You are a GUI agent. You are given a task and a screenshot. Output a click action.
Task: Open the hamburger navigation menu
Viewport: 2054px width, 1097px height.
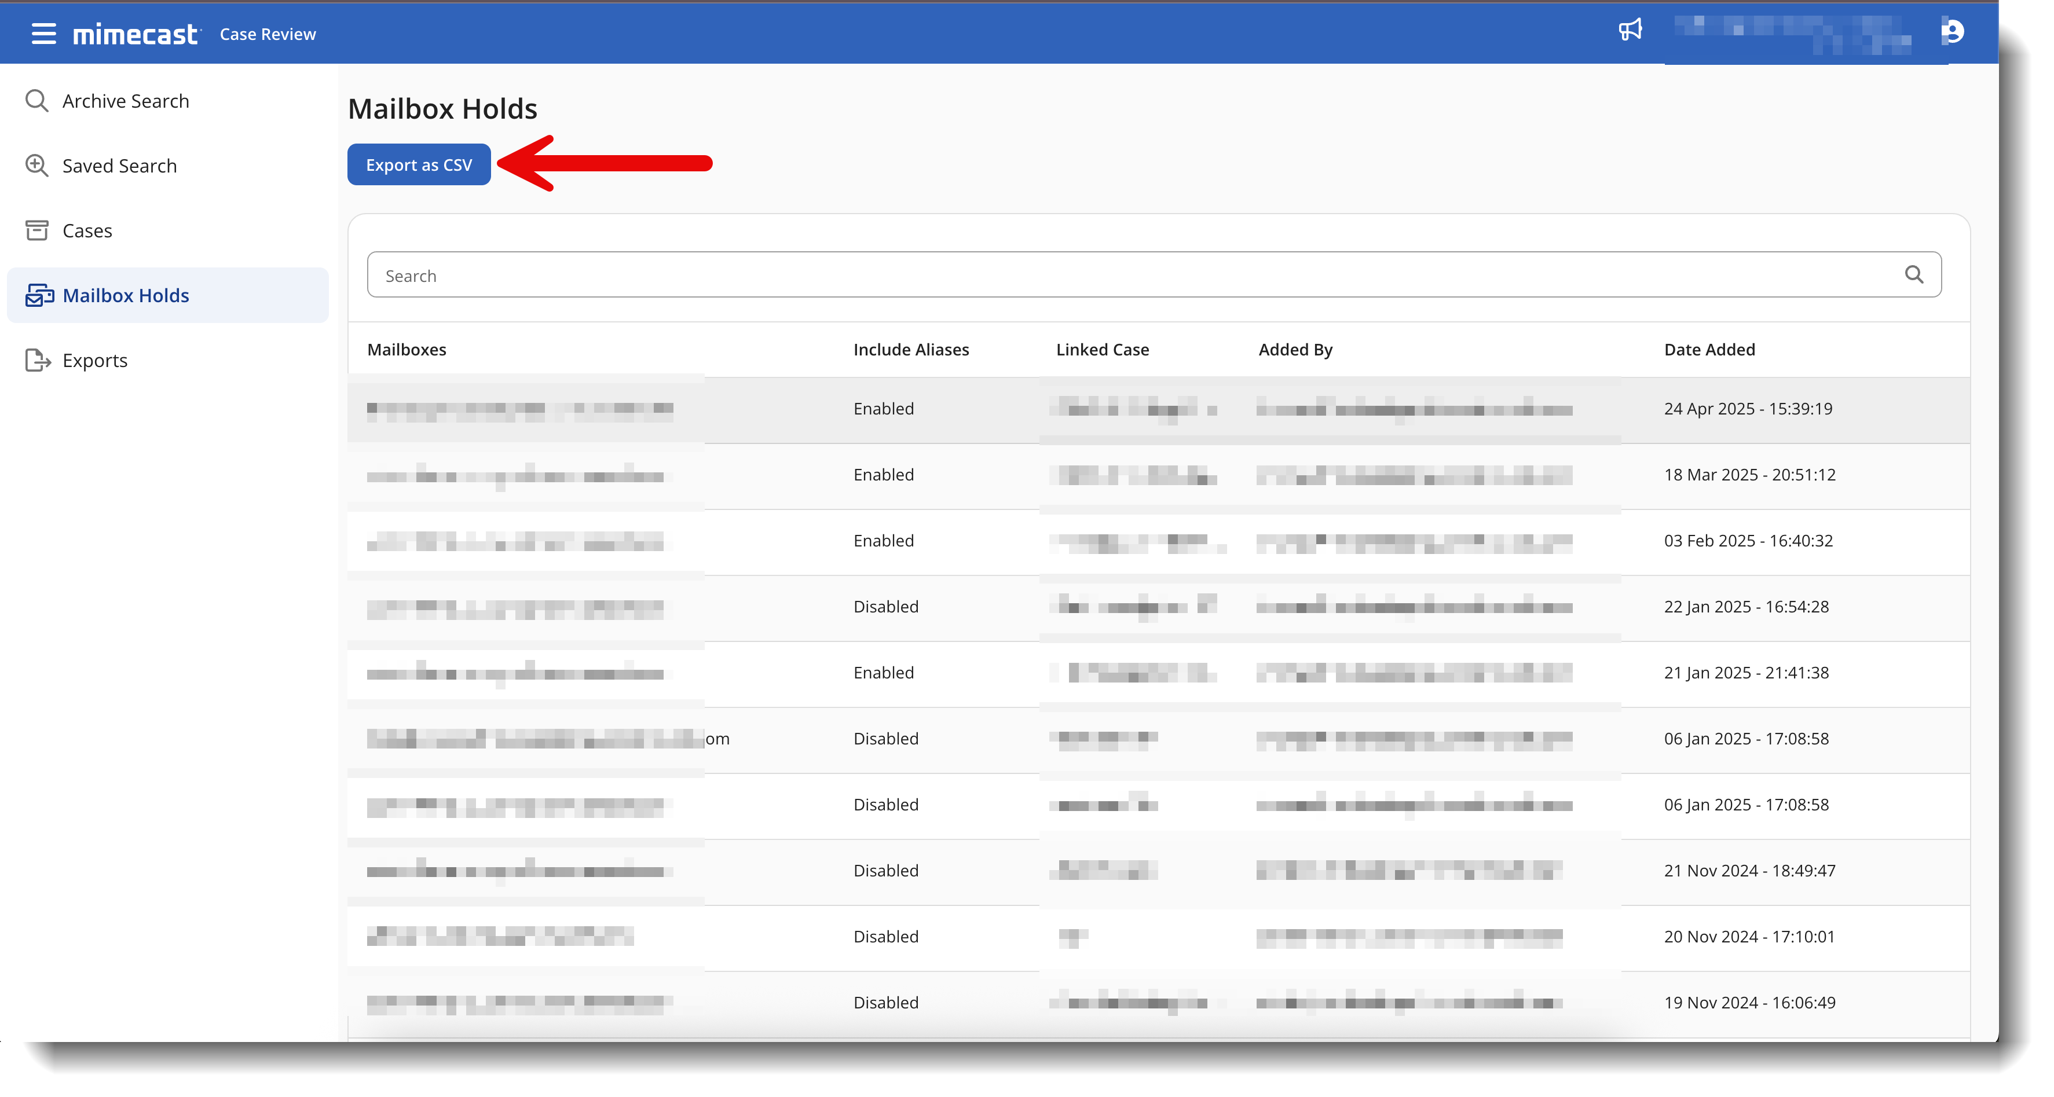43,34
